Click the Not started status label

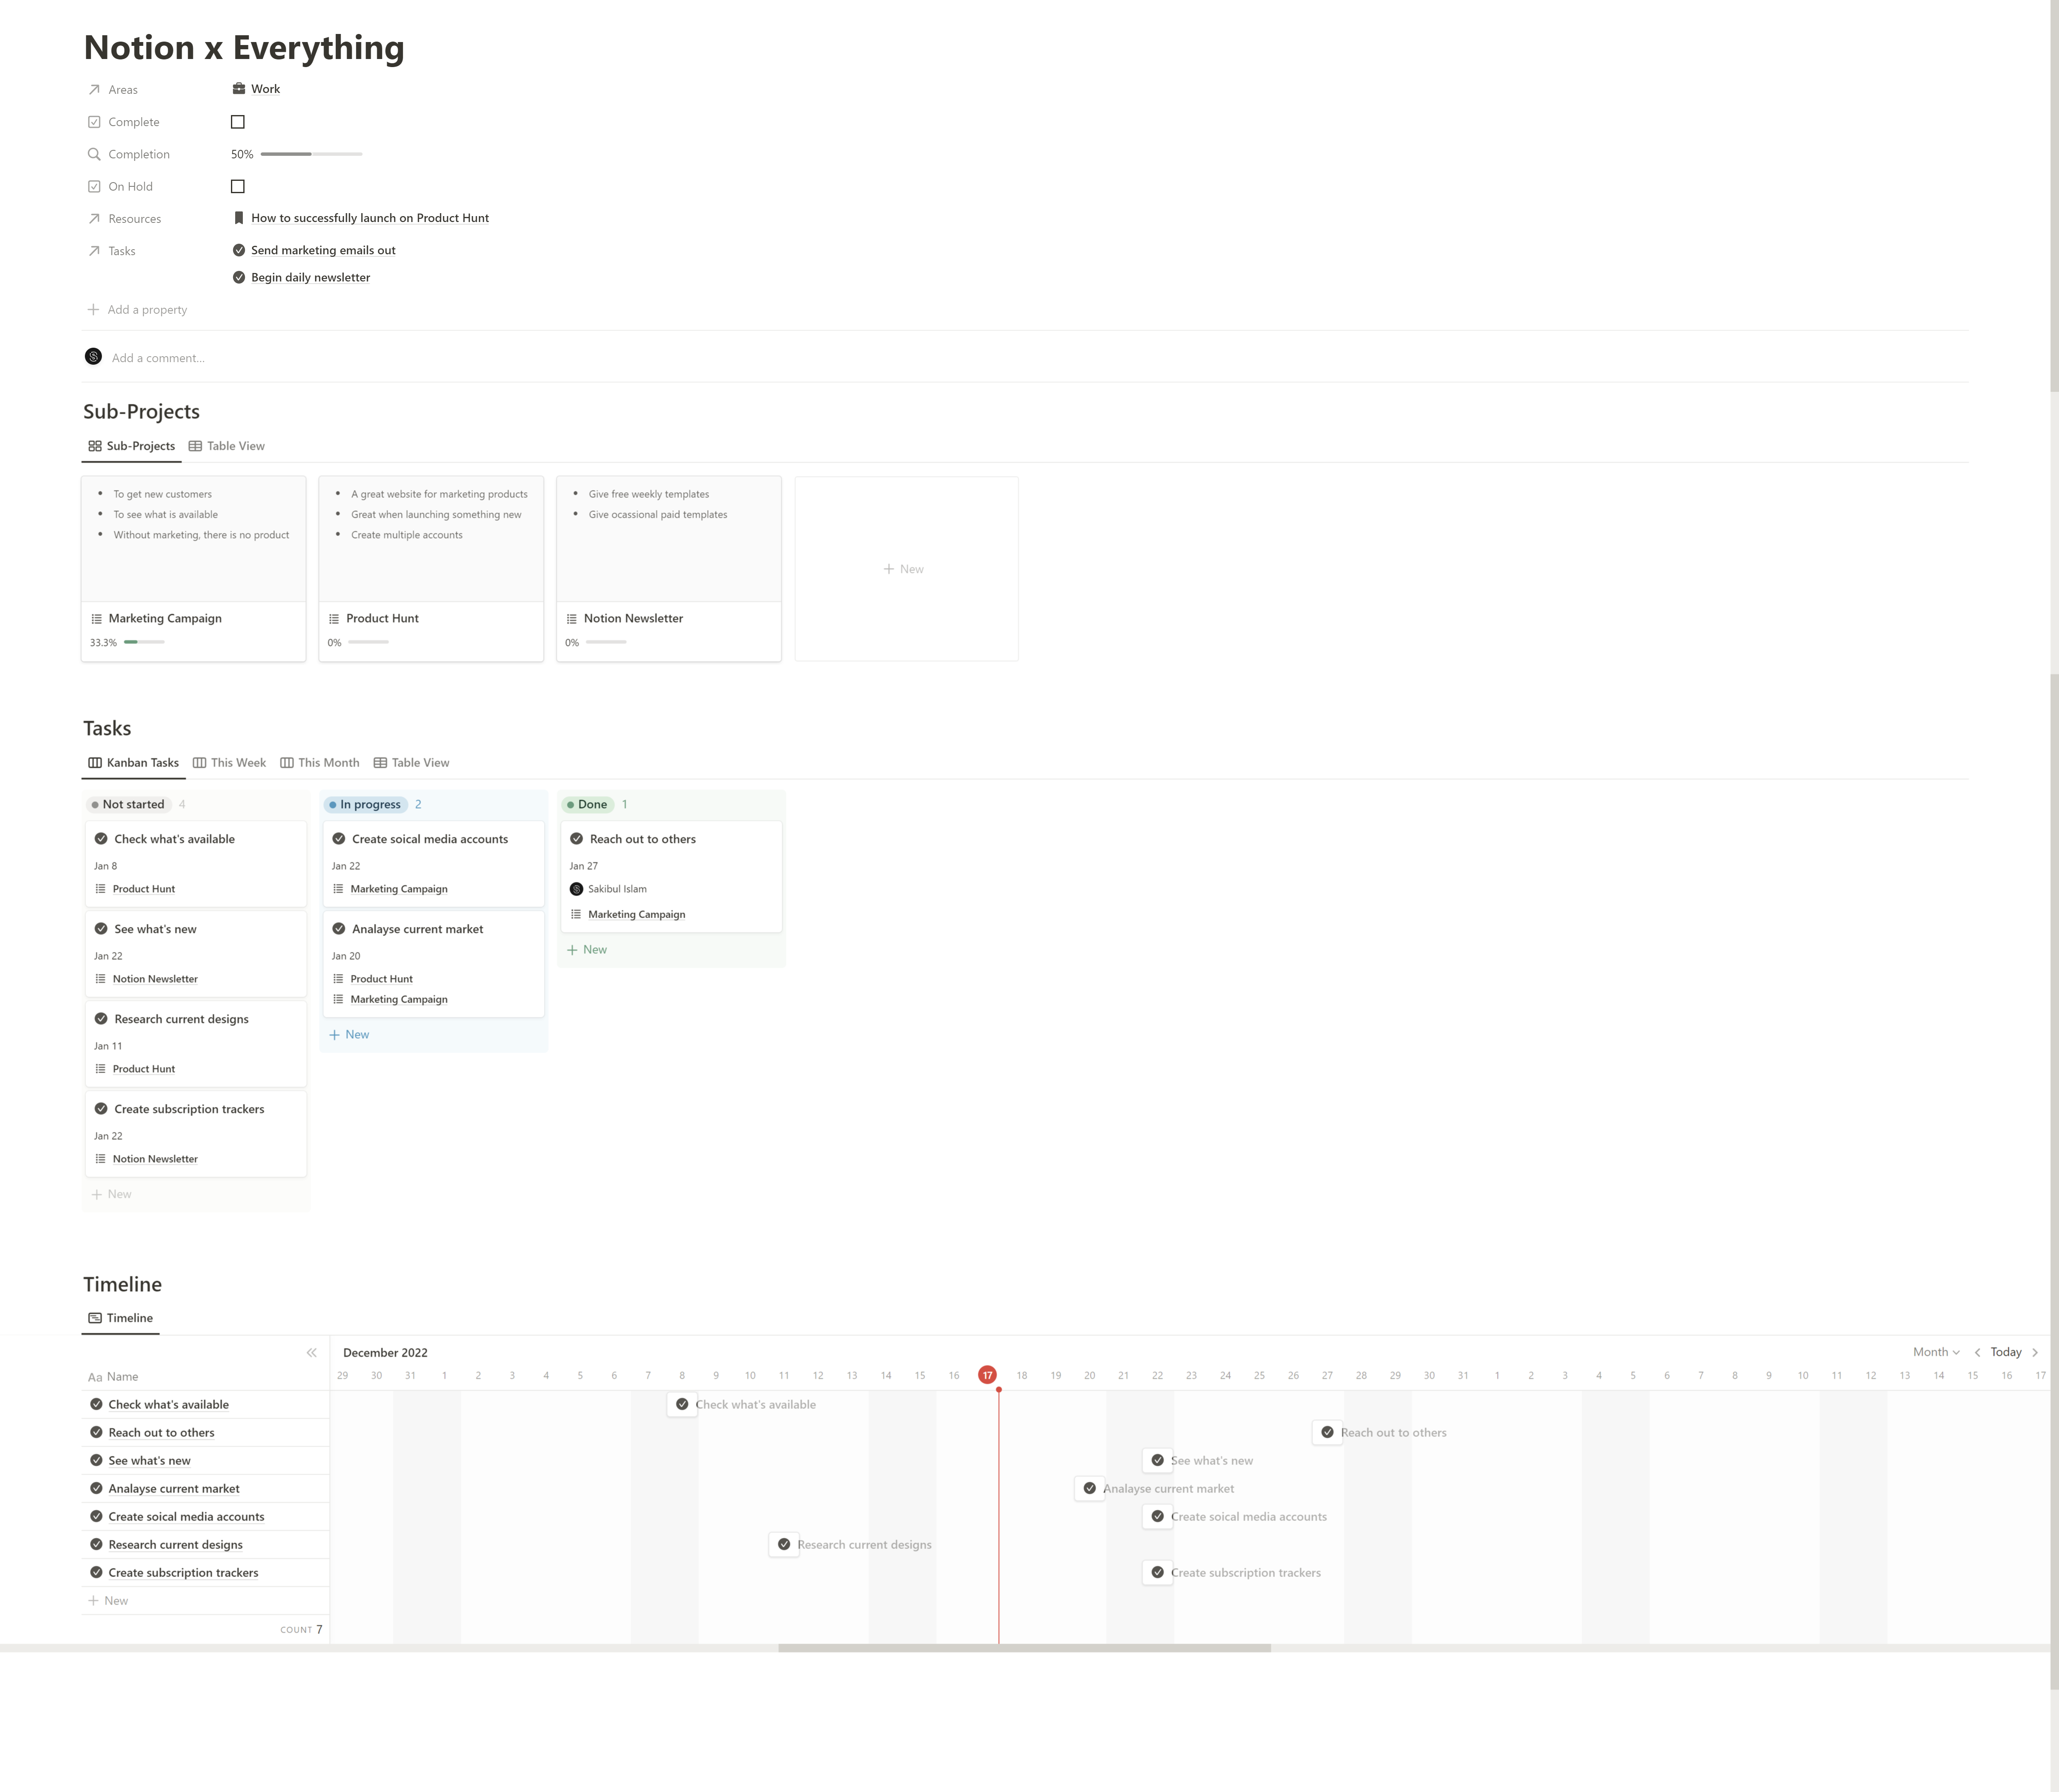pos(128,804)
